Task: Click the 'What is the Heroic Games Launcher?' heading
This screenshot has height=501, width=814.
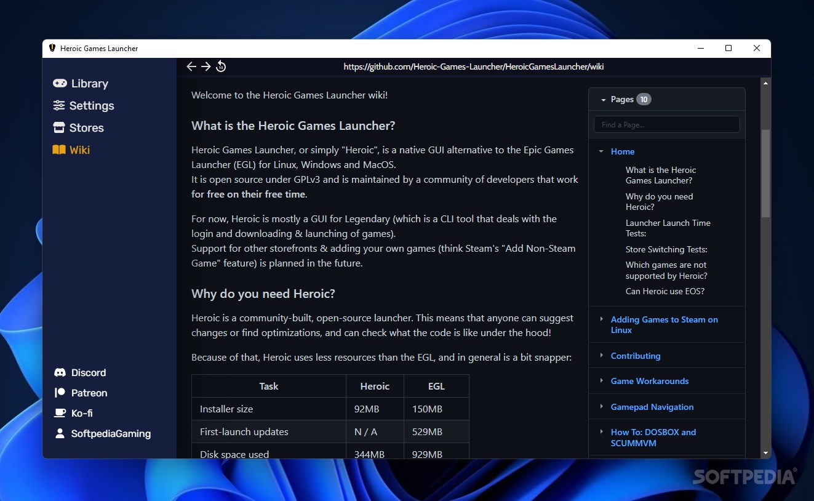Action: (293, 126)
